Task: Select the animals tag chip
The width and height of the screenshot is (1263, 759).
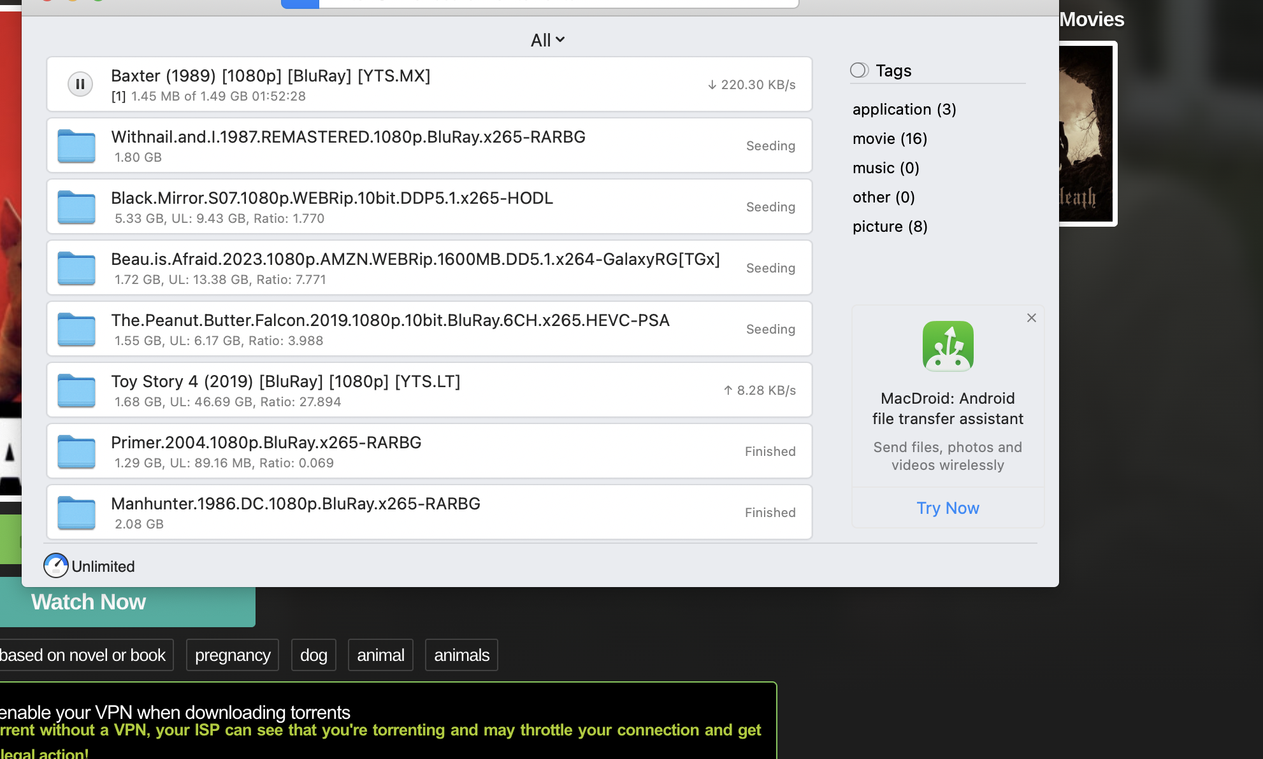Action: pyautogui.click(x=461, y=655)
